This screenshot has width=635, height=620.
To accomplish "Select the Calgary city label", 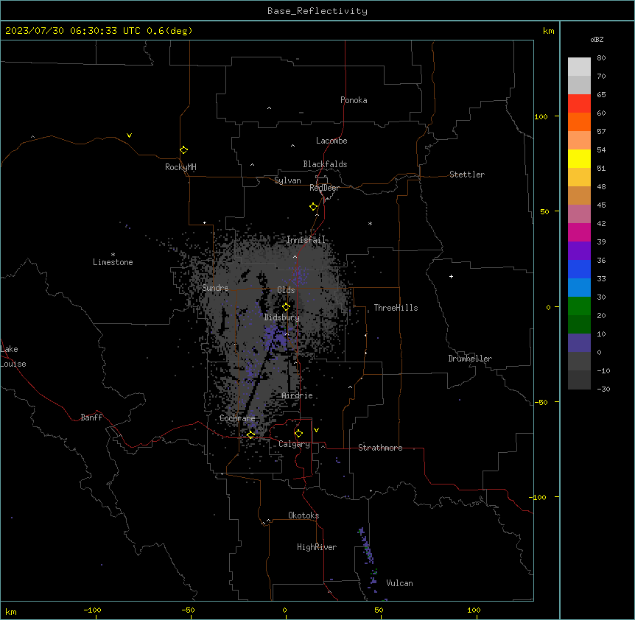I will (294, 444).
